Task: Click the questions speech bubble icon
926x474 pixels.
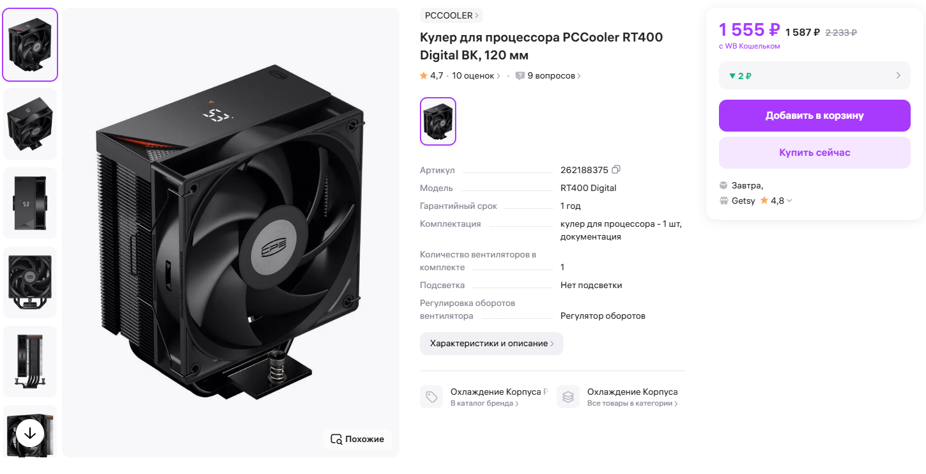Action: pyautogui.click(x=520, y=75)
